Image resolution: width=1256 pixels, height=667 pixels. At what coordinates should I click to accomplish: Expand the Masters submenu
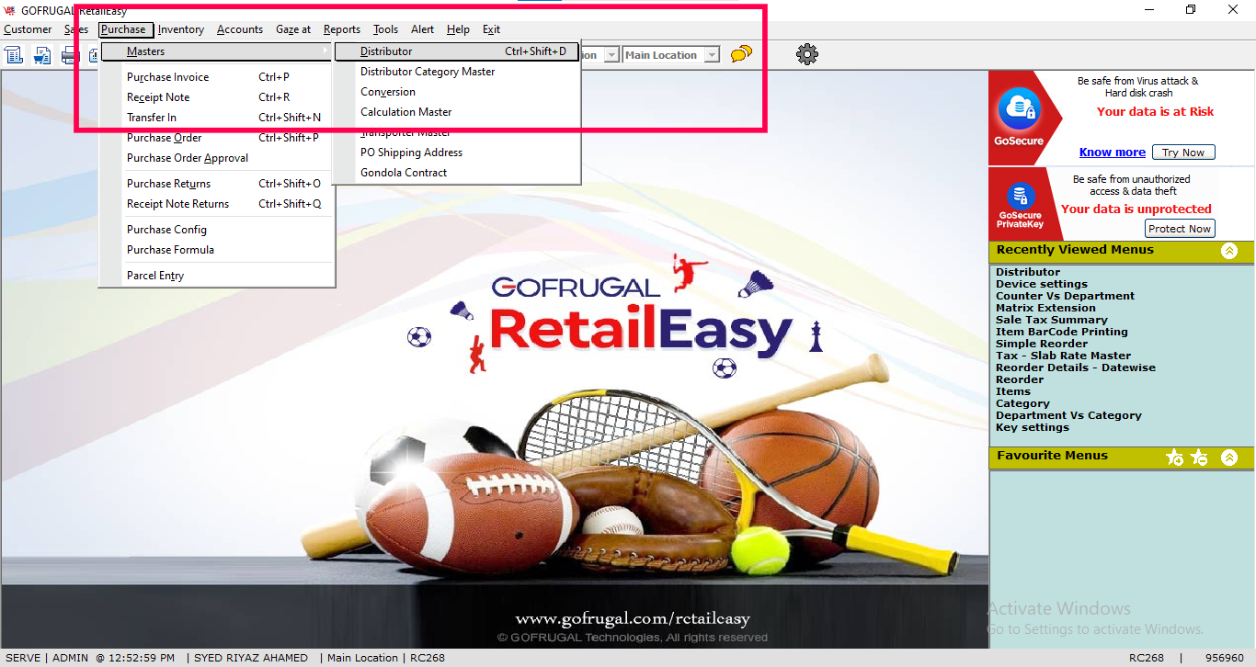[217, 51]
